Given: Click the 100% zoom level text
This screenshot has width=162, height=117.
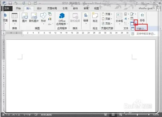Looking at the screenshot, I should (156, 115).
